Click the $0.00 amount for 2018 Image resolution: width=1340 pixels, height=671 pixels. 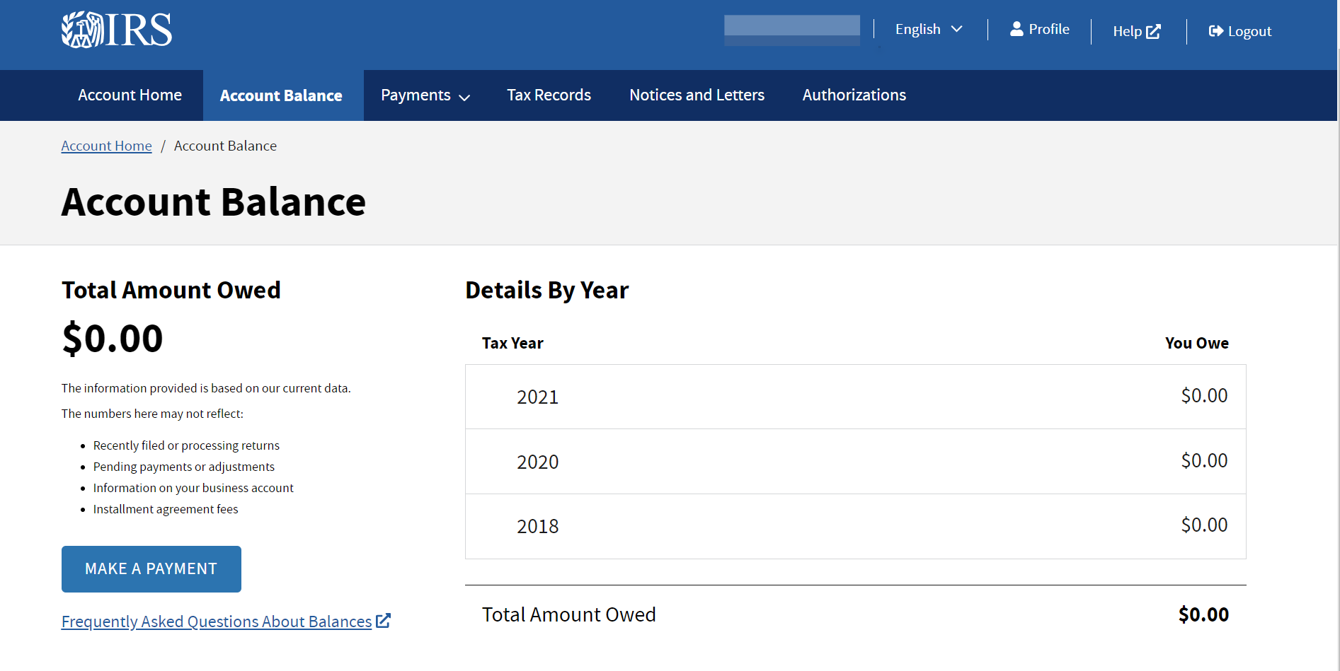tap(1204, 525)
